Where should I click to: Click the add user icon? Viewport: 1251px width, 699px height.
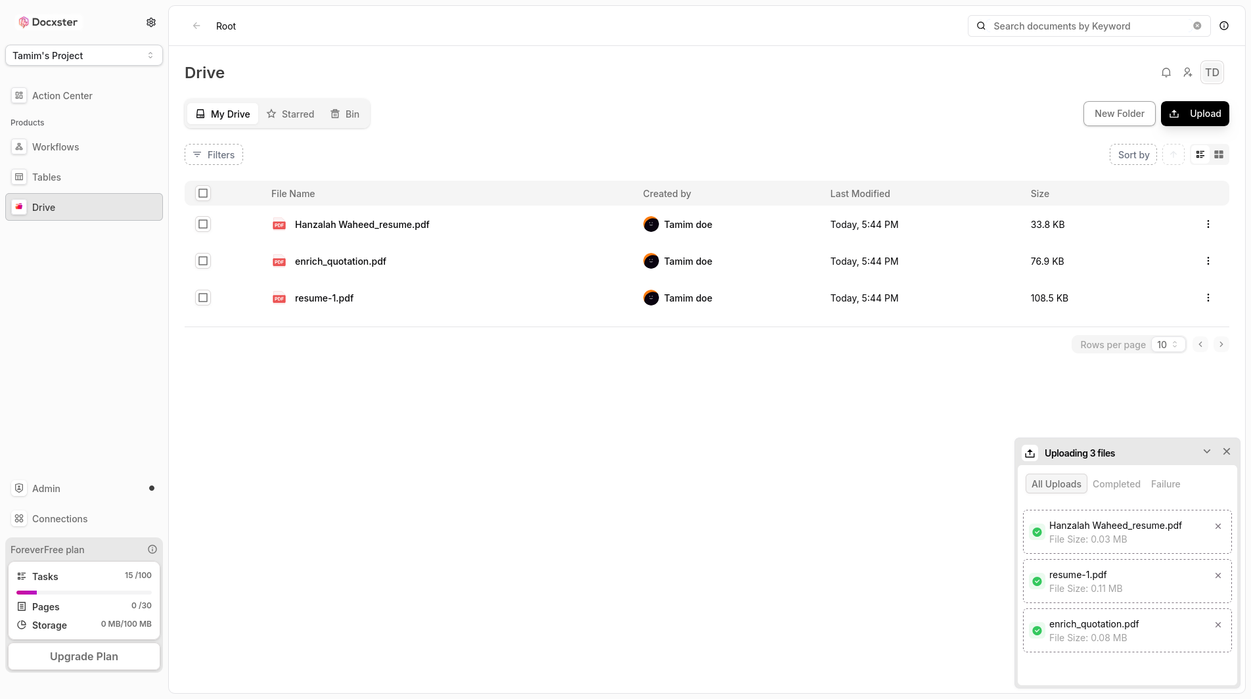point(1188,72)
